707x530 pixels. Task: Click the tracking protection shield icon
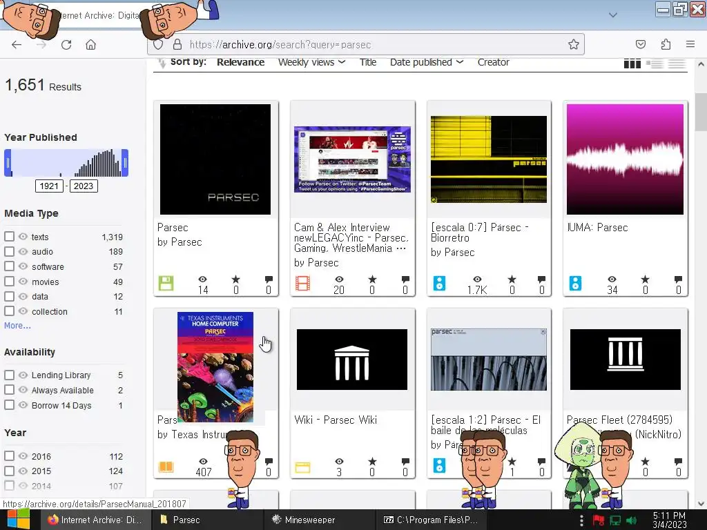[x=158, y=44]
